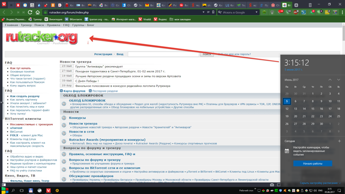Open the Блог site menu item

pyautogui.click(x=91, y=25)
